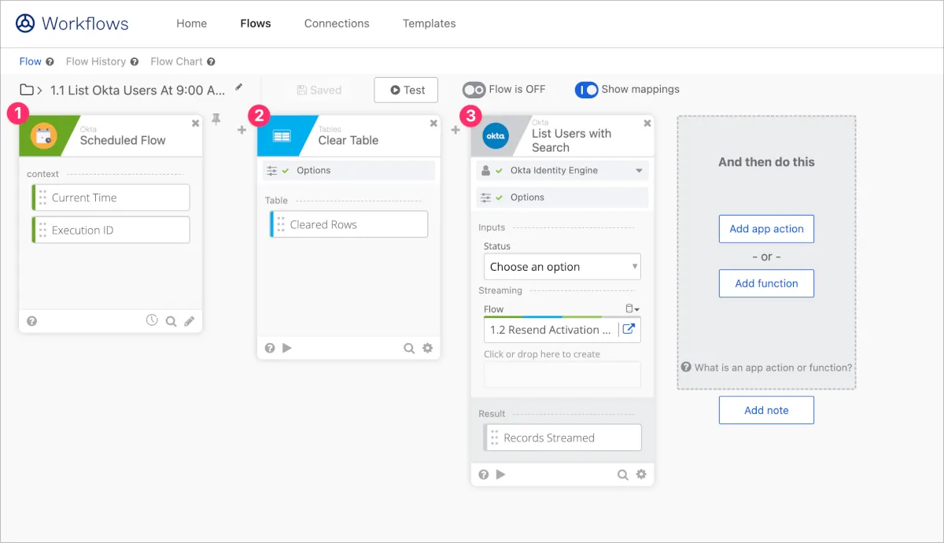Click the magnifier icon on Scheduled Flow card
This screenshot has height=543, width=944.
171,321
